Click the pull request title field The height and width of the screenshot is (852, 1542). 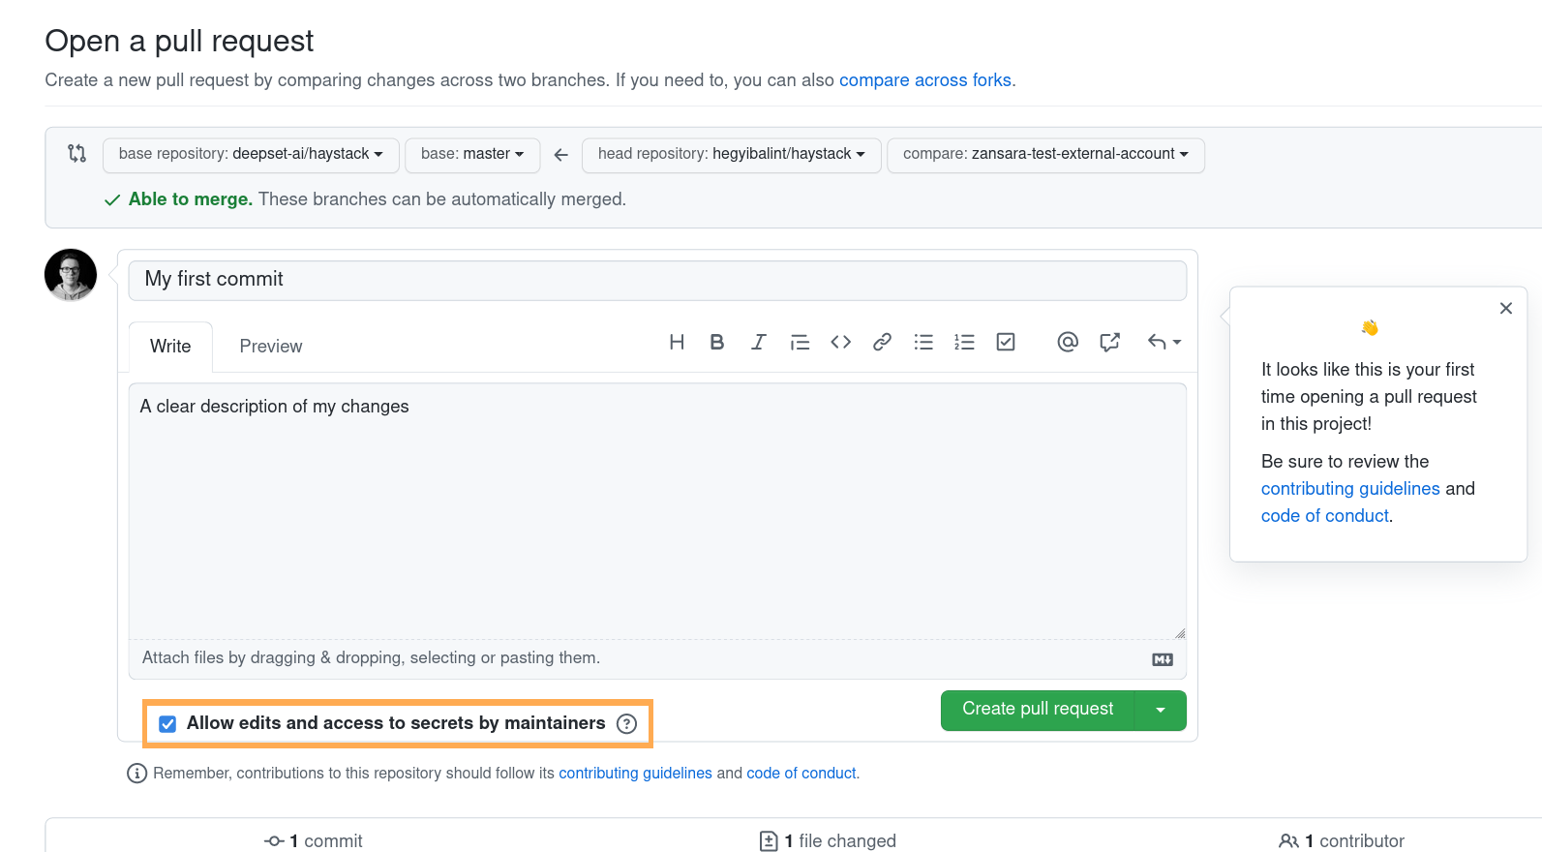[x=657, y=280]
